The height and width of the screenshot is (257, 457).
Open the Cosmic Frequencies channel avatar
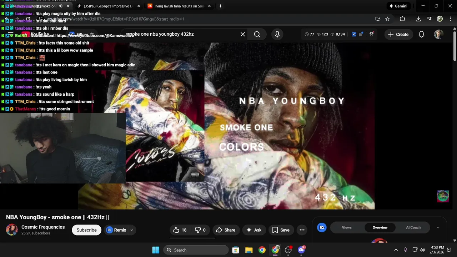pos(12,230)
